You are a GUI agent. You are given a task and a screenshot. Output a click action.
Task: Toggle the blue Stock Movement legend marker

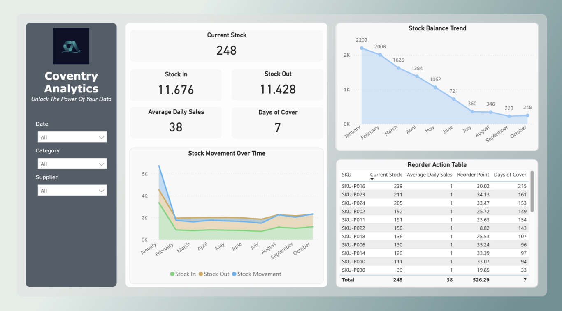click(234, 274)
